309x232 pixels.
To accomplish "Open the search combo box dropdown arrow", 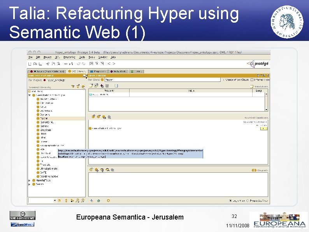I will click(55, 200).
